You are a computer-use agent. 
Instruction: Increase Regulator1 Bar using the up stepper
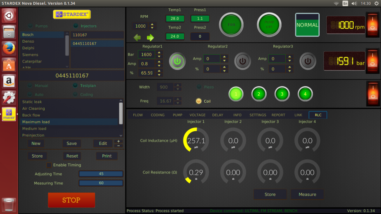(x=159, y=53)
